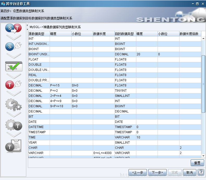
Task: Click the VARCHAR target cell in TIME row
Action: pos(125,137)
